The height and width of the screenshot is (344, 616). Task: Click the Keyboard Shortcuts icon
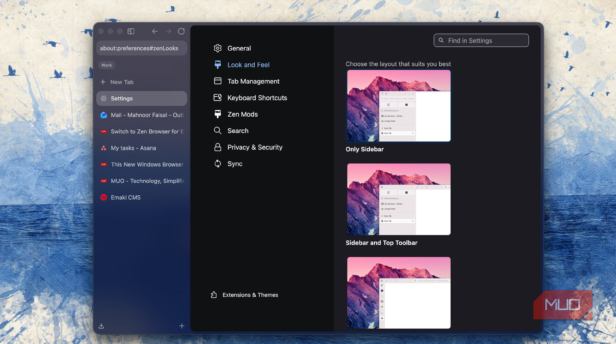click(218, 97)
